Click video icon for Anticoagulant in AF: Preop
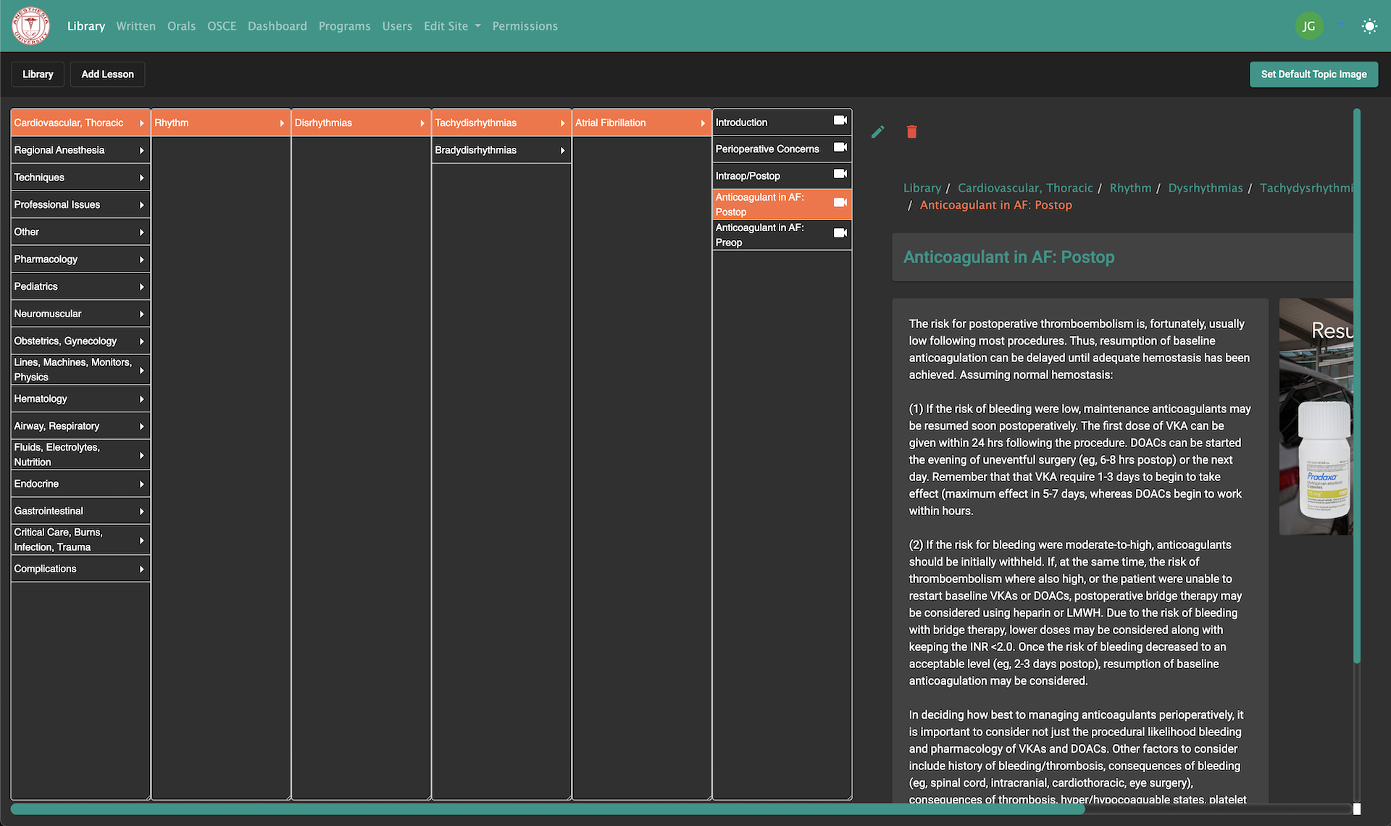Image resolution: width=1391 pixels, height=826 pixels. (x=840, y=233)
